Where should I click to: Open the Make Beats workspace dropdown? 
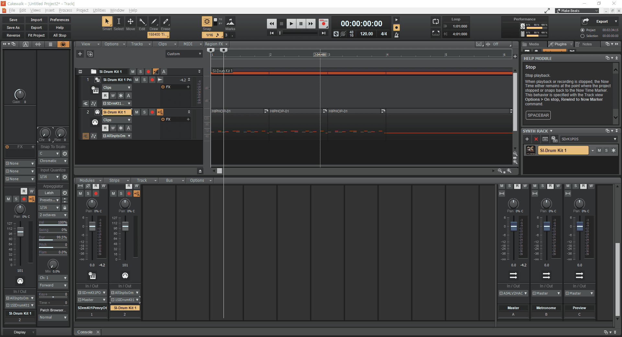pyautogui.click(x=577, y=11)
